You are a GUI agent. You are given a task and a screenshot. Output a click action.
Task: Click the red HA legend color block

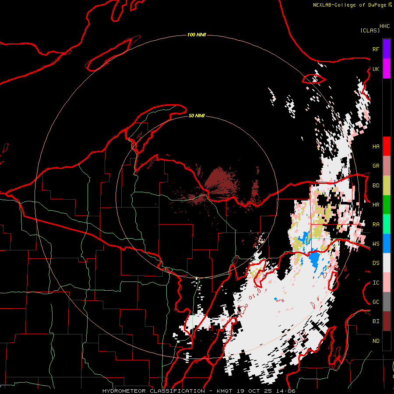click(387, 146)
